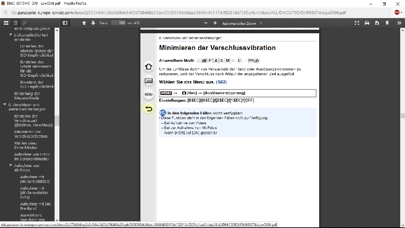Click the page number input field

coord(119,23)
